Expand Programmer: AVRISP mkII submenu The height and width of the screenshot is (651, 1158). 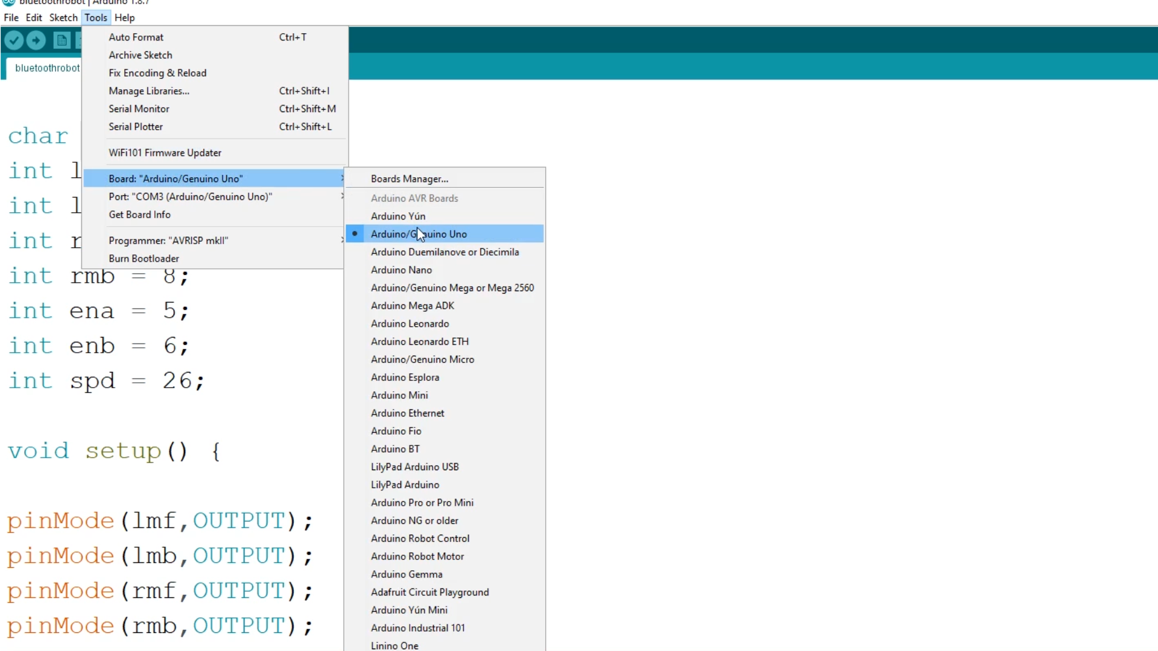pyautogui.click(x=215, y=241)
